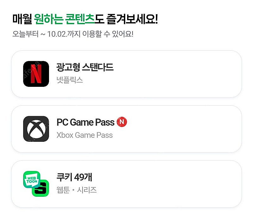253x221 pixels.
Task: Choose the Webtoon cookie card's empty area
Action: click(x=168, y=184)
